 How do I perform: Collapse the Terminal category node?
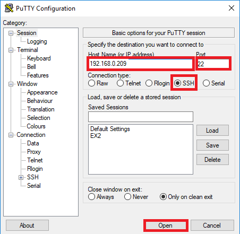[11, 50]
